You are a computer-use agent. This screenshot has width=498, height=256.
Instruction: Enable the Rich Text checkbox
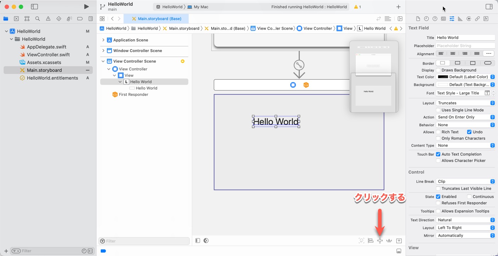pos(438,132)
